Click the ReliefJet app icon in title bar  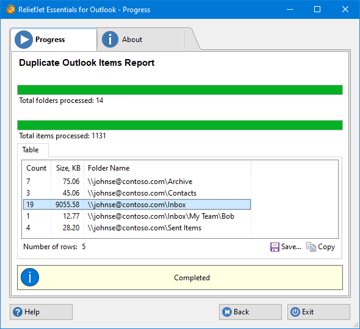point(10,9)
